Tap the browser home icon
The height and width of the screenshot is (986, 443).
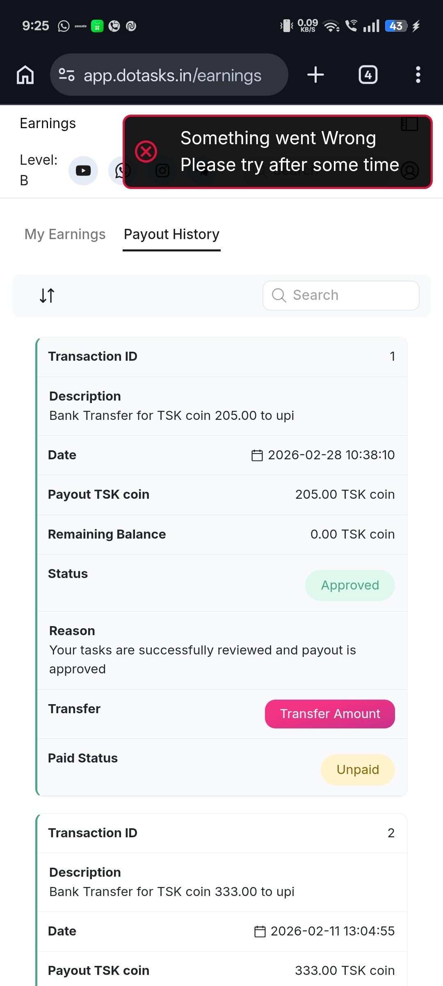point(25,75)
